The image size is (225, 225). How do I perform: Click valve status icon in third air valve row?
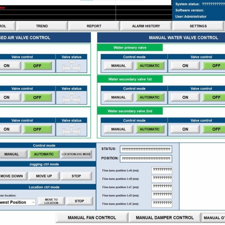pos(71,130)
